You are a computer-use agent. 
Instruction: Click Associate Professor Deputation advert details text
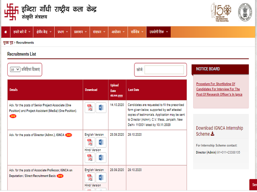[41, 173]
